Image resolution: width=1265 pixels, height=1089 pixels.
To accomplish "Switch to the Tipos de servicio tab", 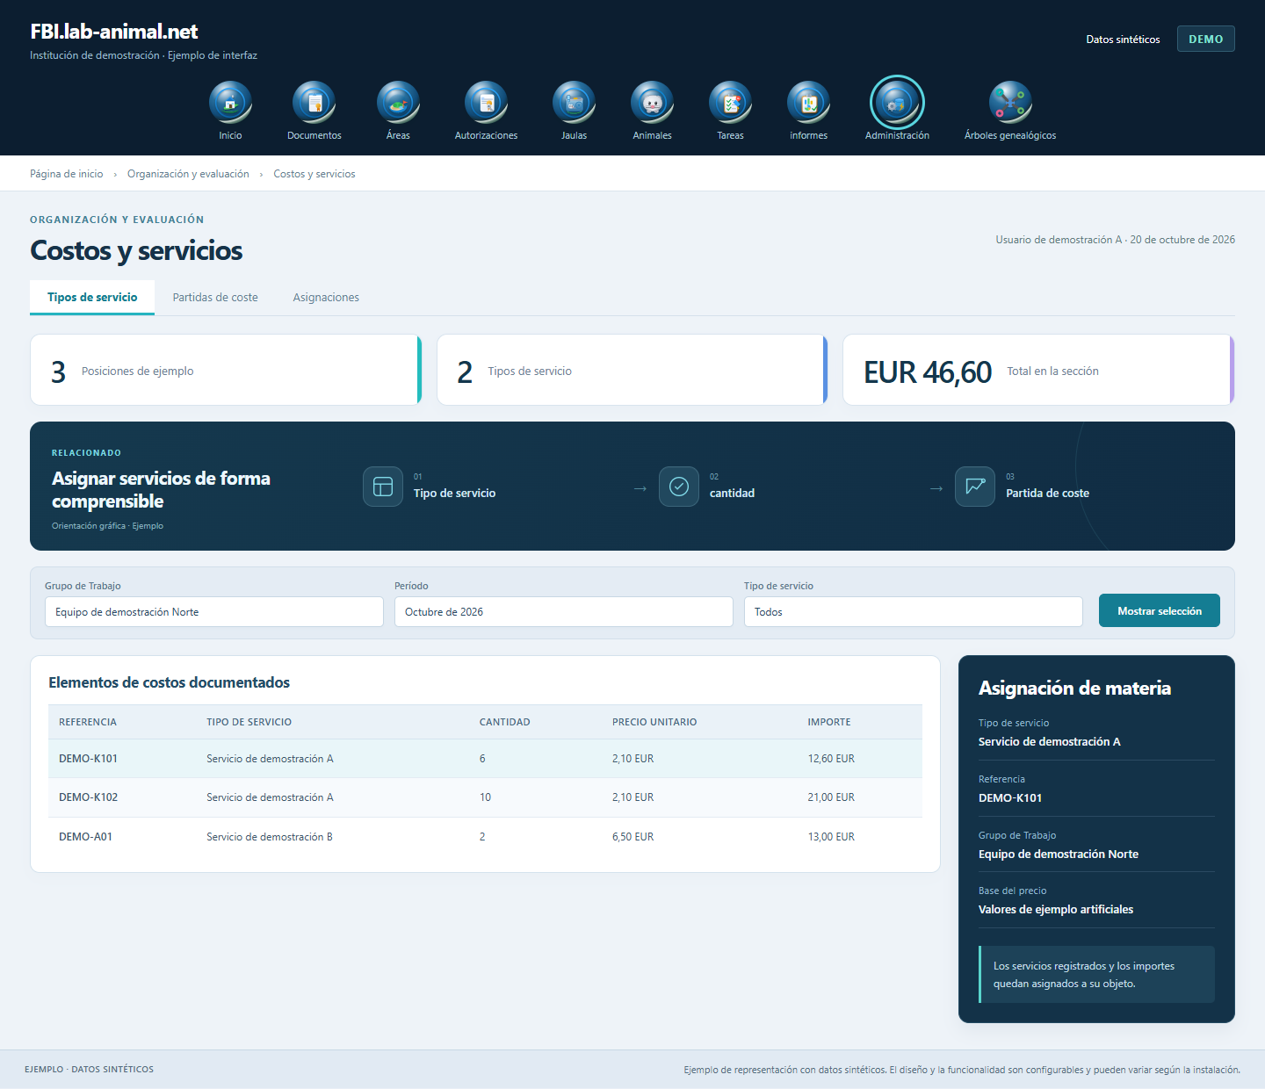I will [x=92, y=297].
